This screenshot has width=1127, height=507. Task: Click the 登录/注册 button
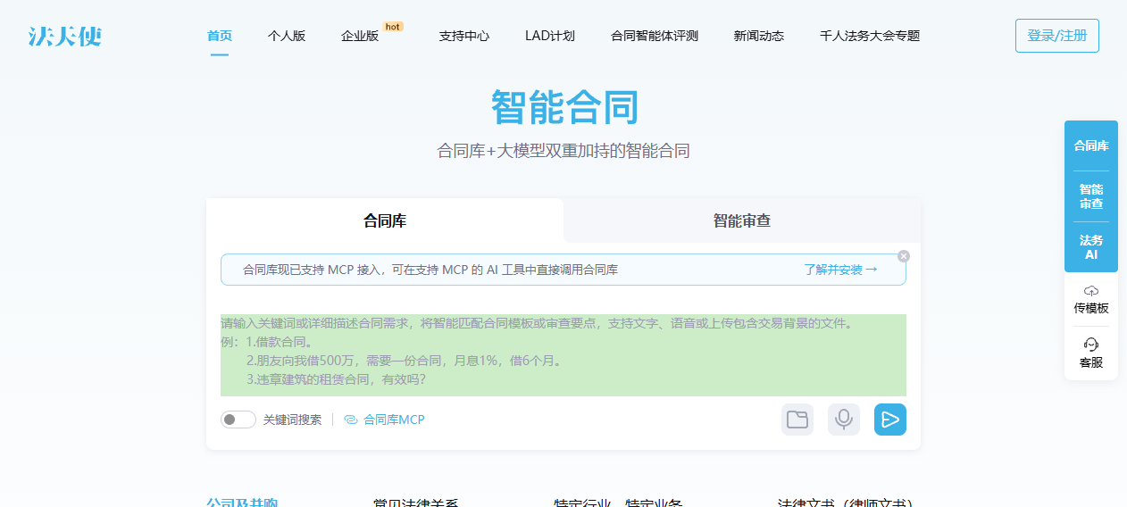point(1057,36)
